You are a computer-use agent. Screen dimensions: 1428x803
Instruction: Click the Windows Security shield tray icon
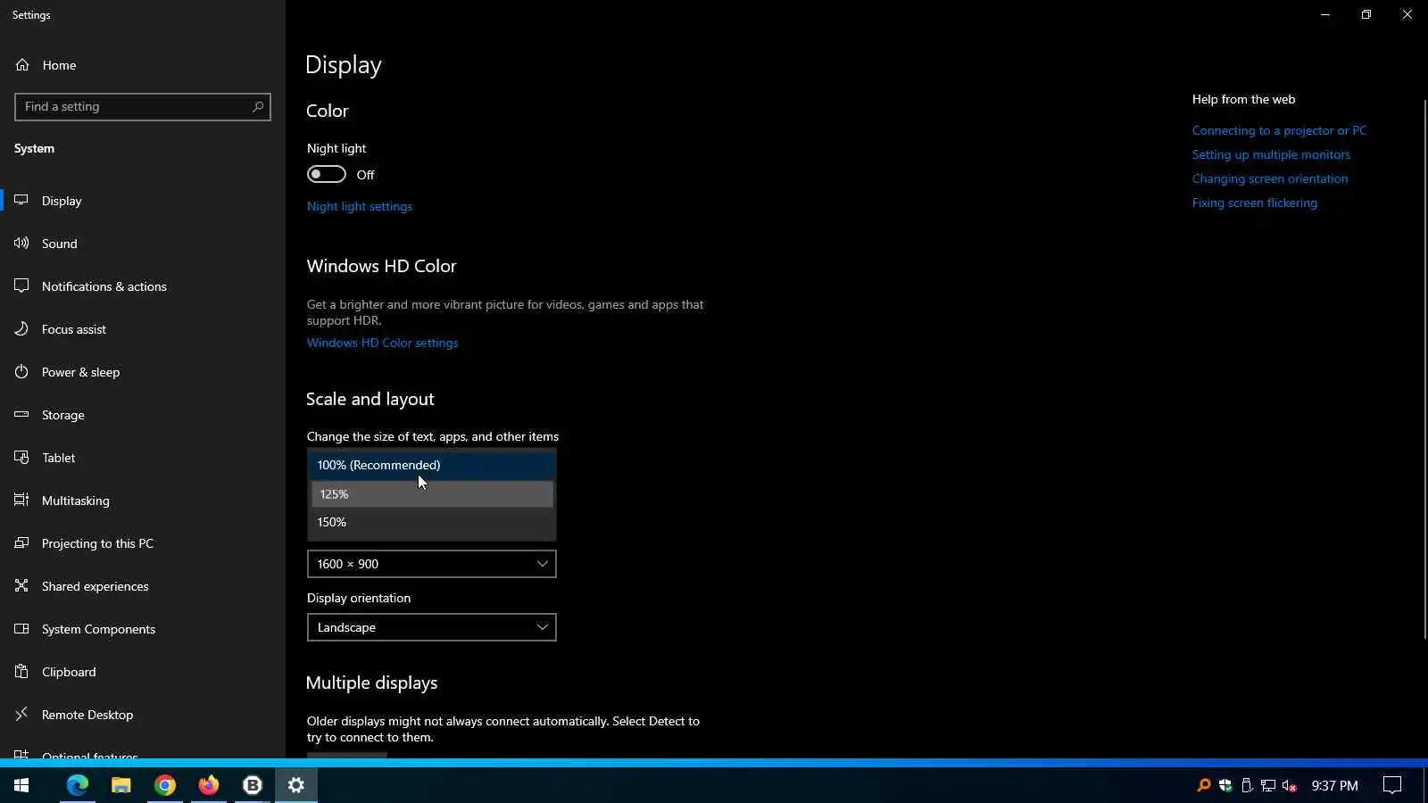click(1225, 785)
